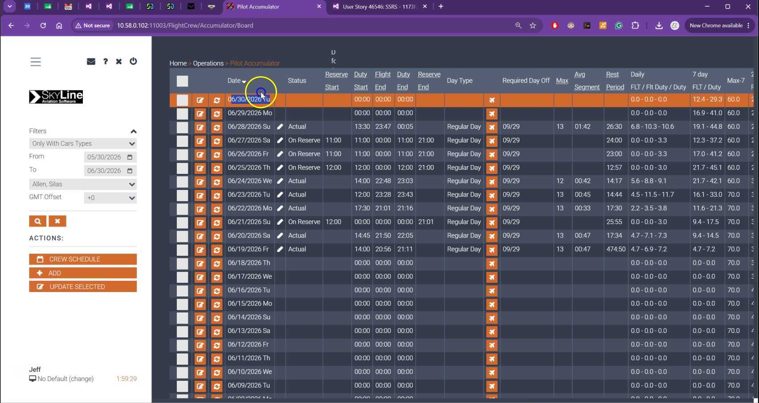This screenshot has width=759, height=403.
Task: Click the CREW SCHEDULE button
Action: point(83,259)
